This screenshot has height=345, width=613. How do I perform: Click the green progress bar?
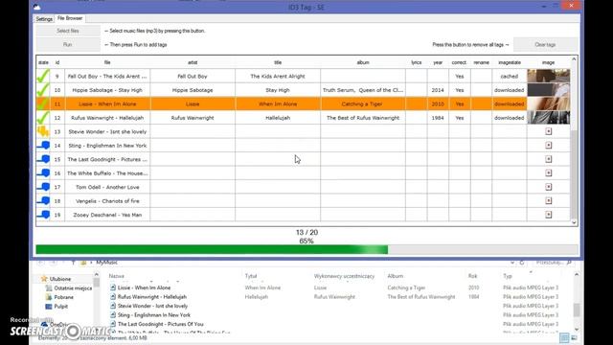coord(212,249)
